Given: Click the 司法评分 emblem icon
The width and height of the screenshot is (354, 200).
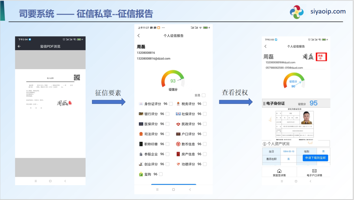Looking at the screenshot, I should pos(141,134).
